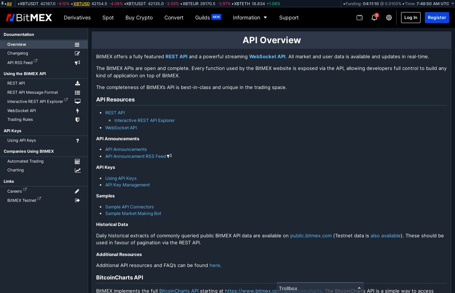Open Interactive REST API Explorer link in API Resources

click(145, 120)
